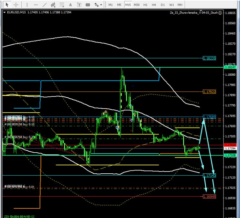The height and width of the screenshot is (218, 240).
Task: Expand the EURUSD,M15 one-click trading triangle
Action: click(5, 12)
